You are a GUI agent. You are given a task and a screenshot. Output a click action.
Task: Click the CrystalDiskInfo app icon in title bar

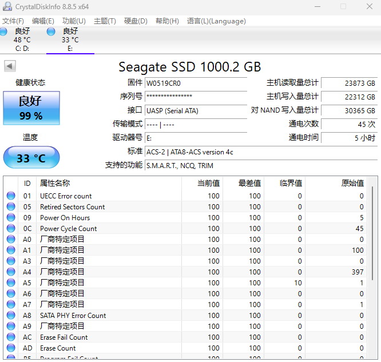[x=7, y=6]
